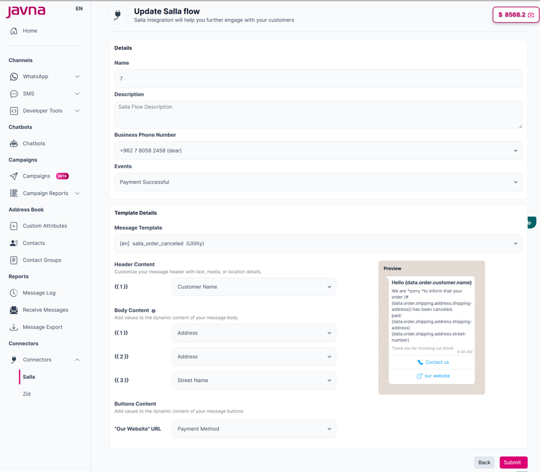Open the Header Content Customer Name dropdown
This screenshot has height=472, width=540.
[x=254, y=287]
